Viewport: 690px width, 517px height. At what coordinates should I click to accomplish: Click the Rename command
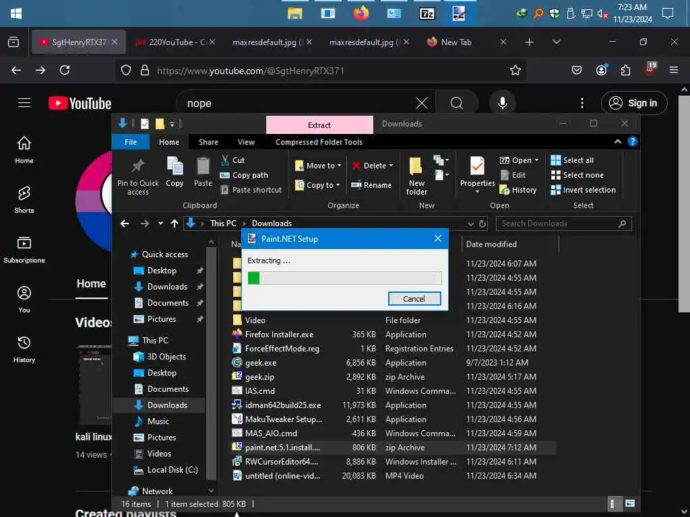point(371,185)
